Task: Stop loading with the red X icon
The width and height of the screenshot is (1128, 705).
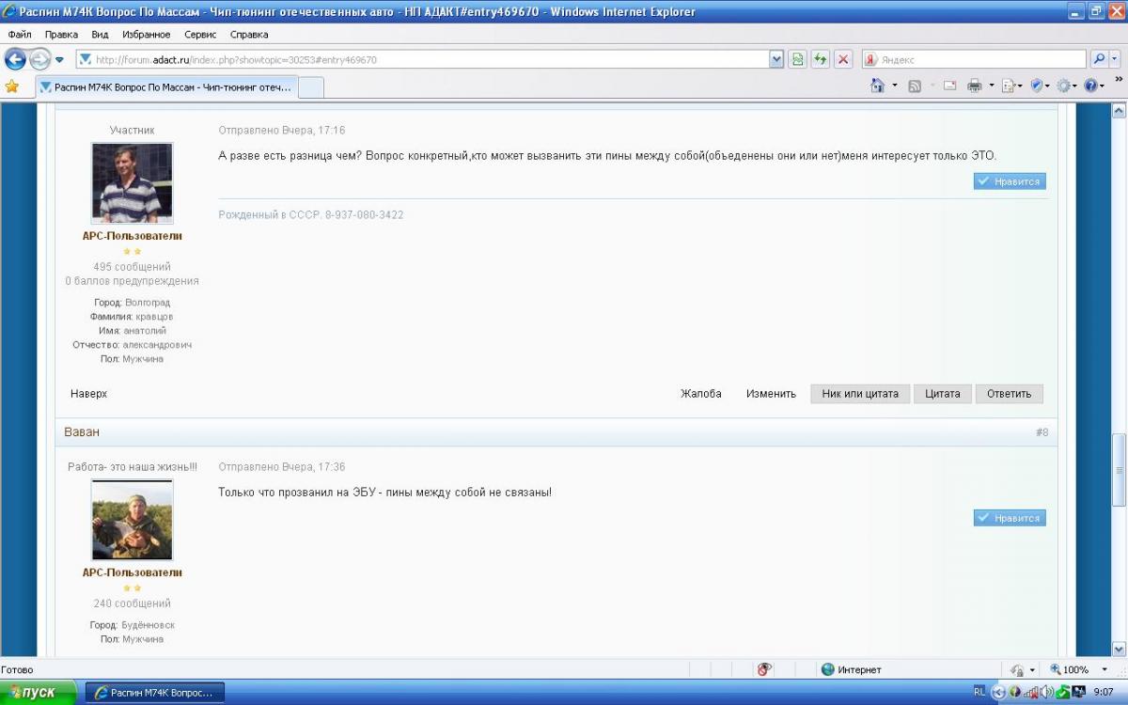Action: (843, 59)
